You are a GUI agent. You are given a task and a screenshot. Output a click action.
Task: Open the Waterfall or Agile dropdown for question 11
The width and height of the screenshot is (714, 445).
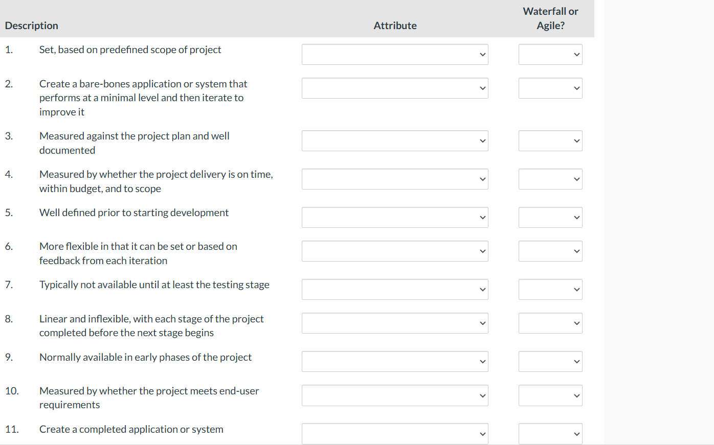[550, 433]
